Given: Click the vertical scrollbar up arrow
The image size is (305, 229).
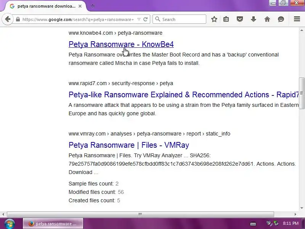Looking at the screenshot, I should click(302, 30).
